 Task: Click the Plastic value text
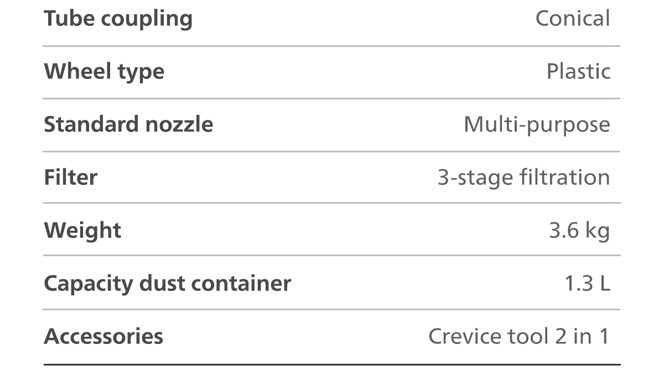(578, 72)
